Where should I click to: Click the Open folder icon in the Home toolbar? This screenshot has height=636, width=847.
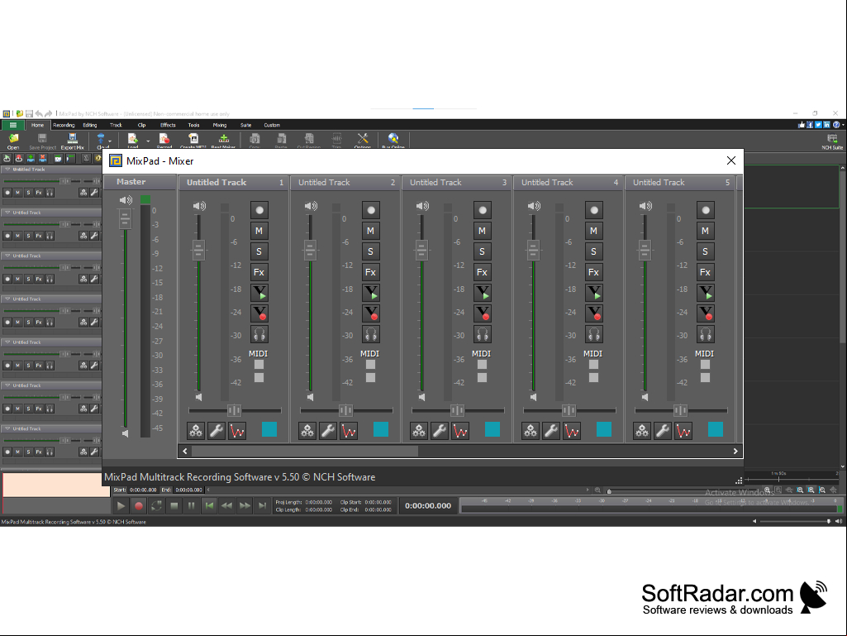13,141
